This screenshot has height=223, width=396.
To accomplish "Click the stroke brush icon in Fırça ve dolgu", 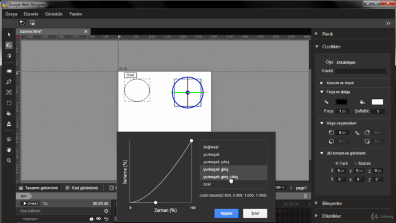I will (x=326, y=102).
